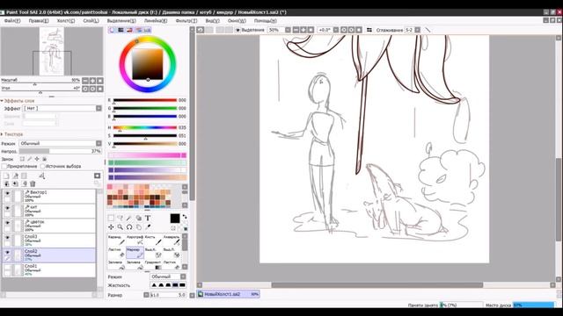
Task: Open the Фильтр menu
Action: [x=186, y=21]
